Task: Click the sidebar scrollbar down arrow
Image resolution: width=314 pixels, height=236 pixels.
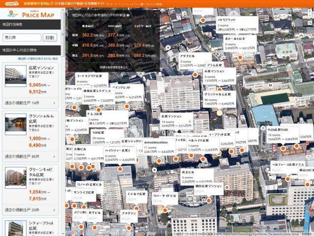Action: point(63,233)
